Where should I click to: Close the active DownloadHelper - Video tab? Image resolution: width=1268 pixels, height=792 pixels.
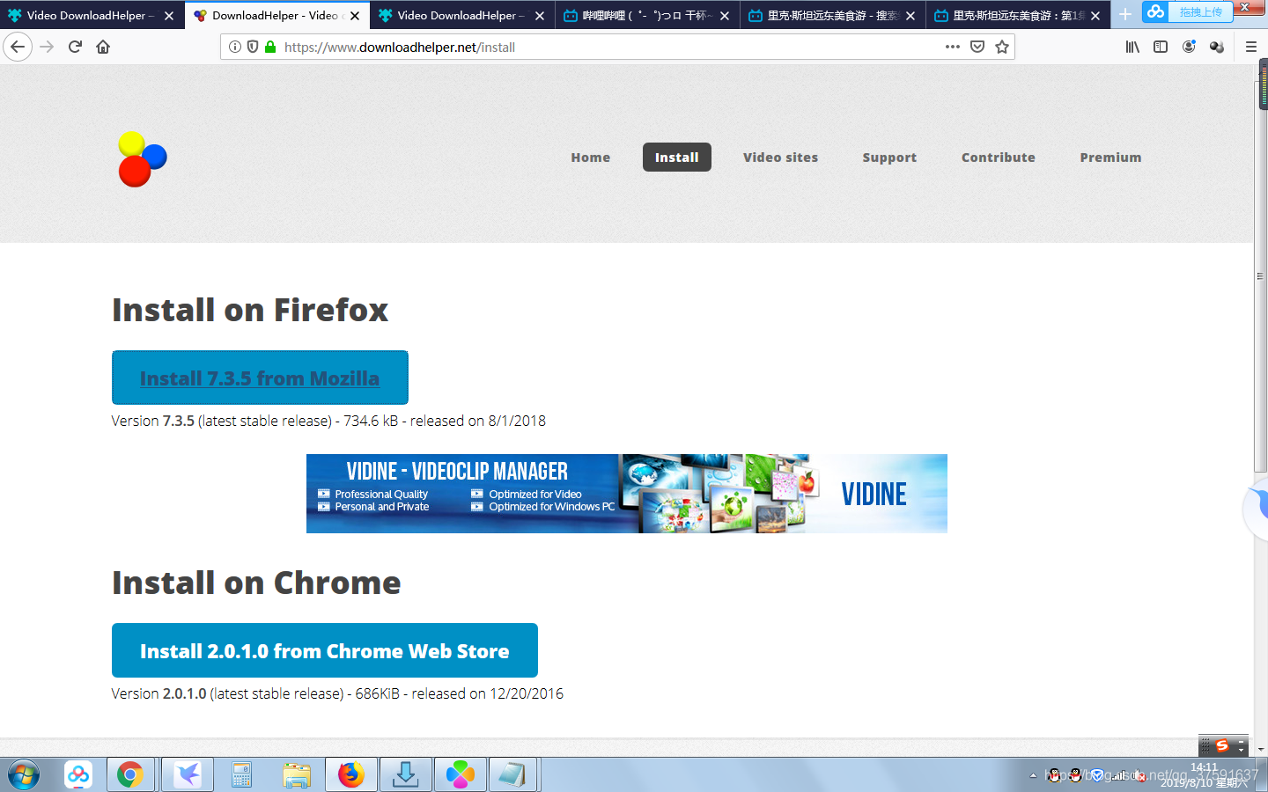click(355, 16)
